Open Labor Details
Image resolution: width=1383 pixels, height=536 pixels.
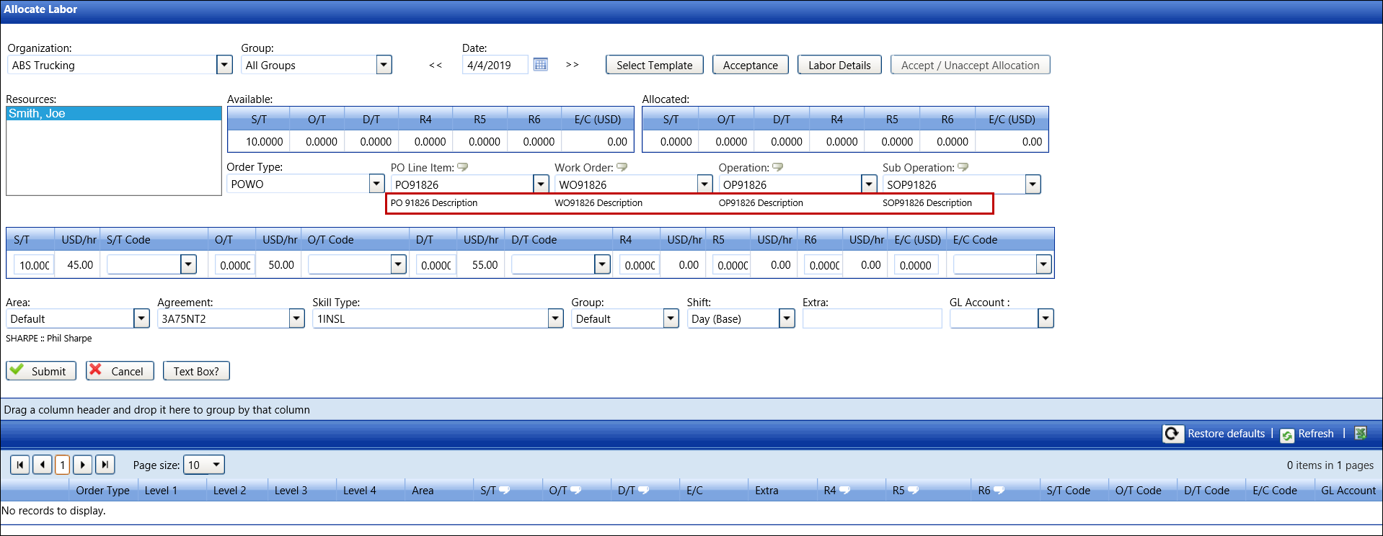point(839,65)
